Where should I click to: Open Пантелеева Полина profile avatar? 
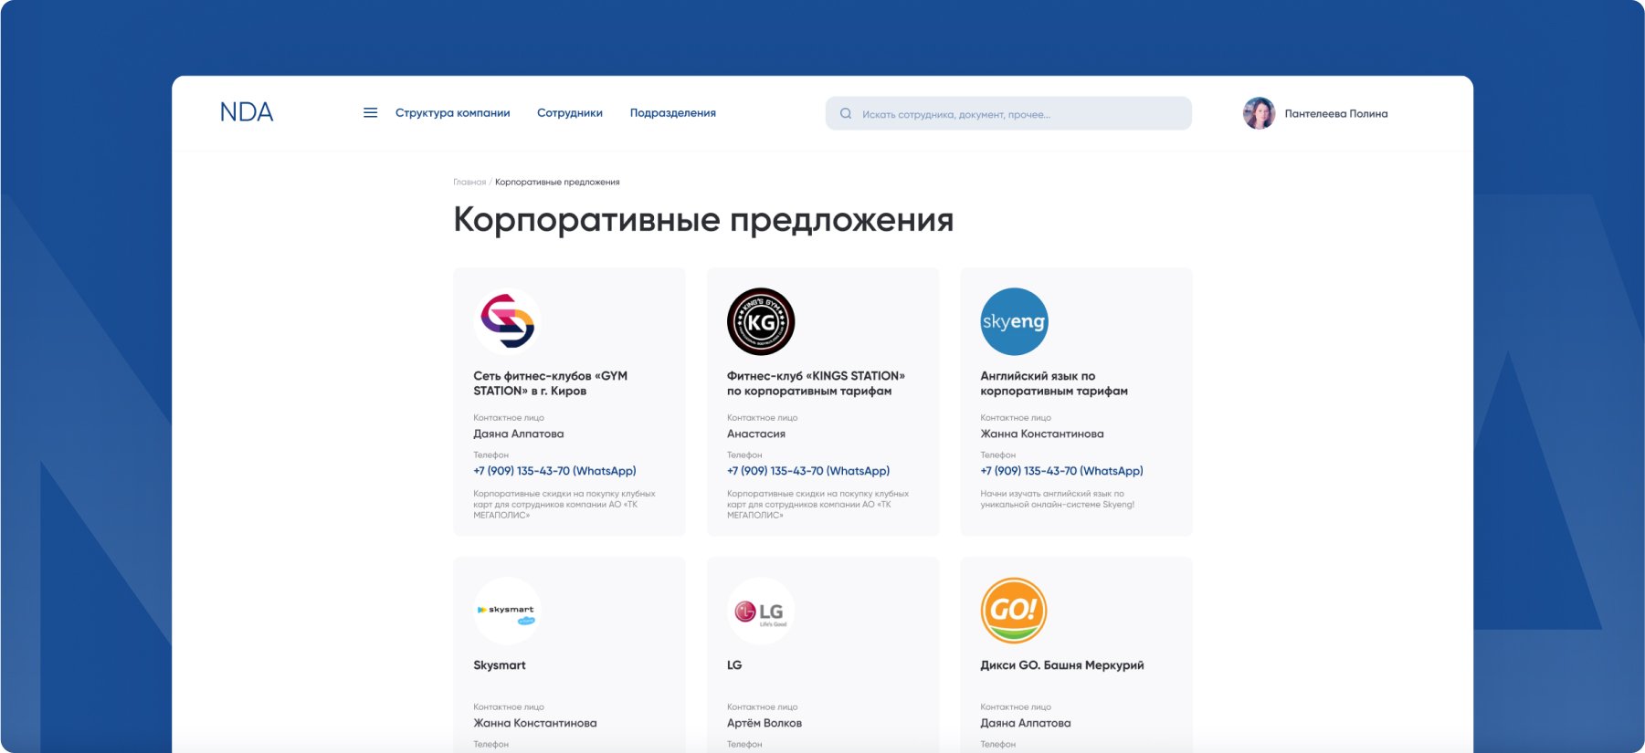1259,113
